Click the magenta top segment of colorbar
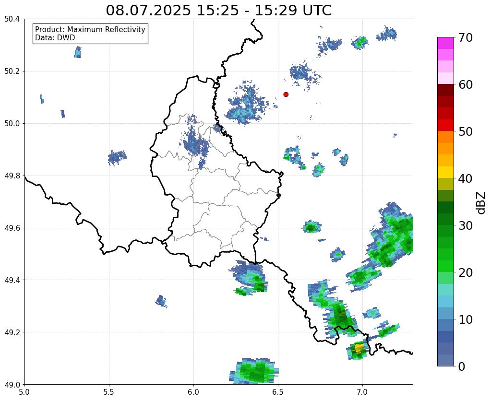 [x=445, y=43]
